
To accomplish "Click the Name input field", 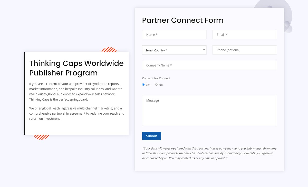I will pyautogui.click(x=174, y=35).
